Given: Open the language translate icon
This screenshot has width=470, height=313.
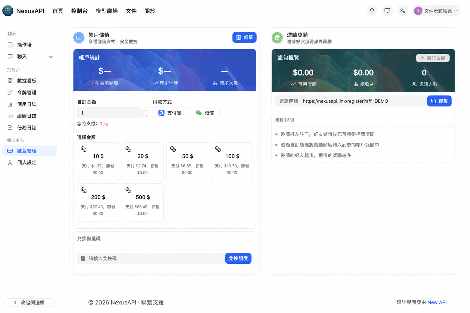Looking at the screenshot, I should pyautogui.click(x=402, y=11).
